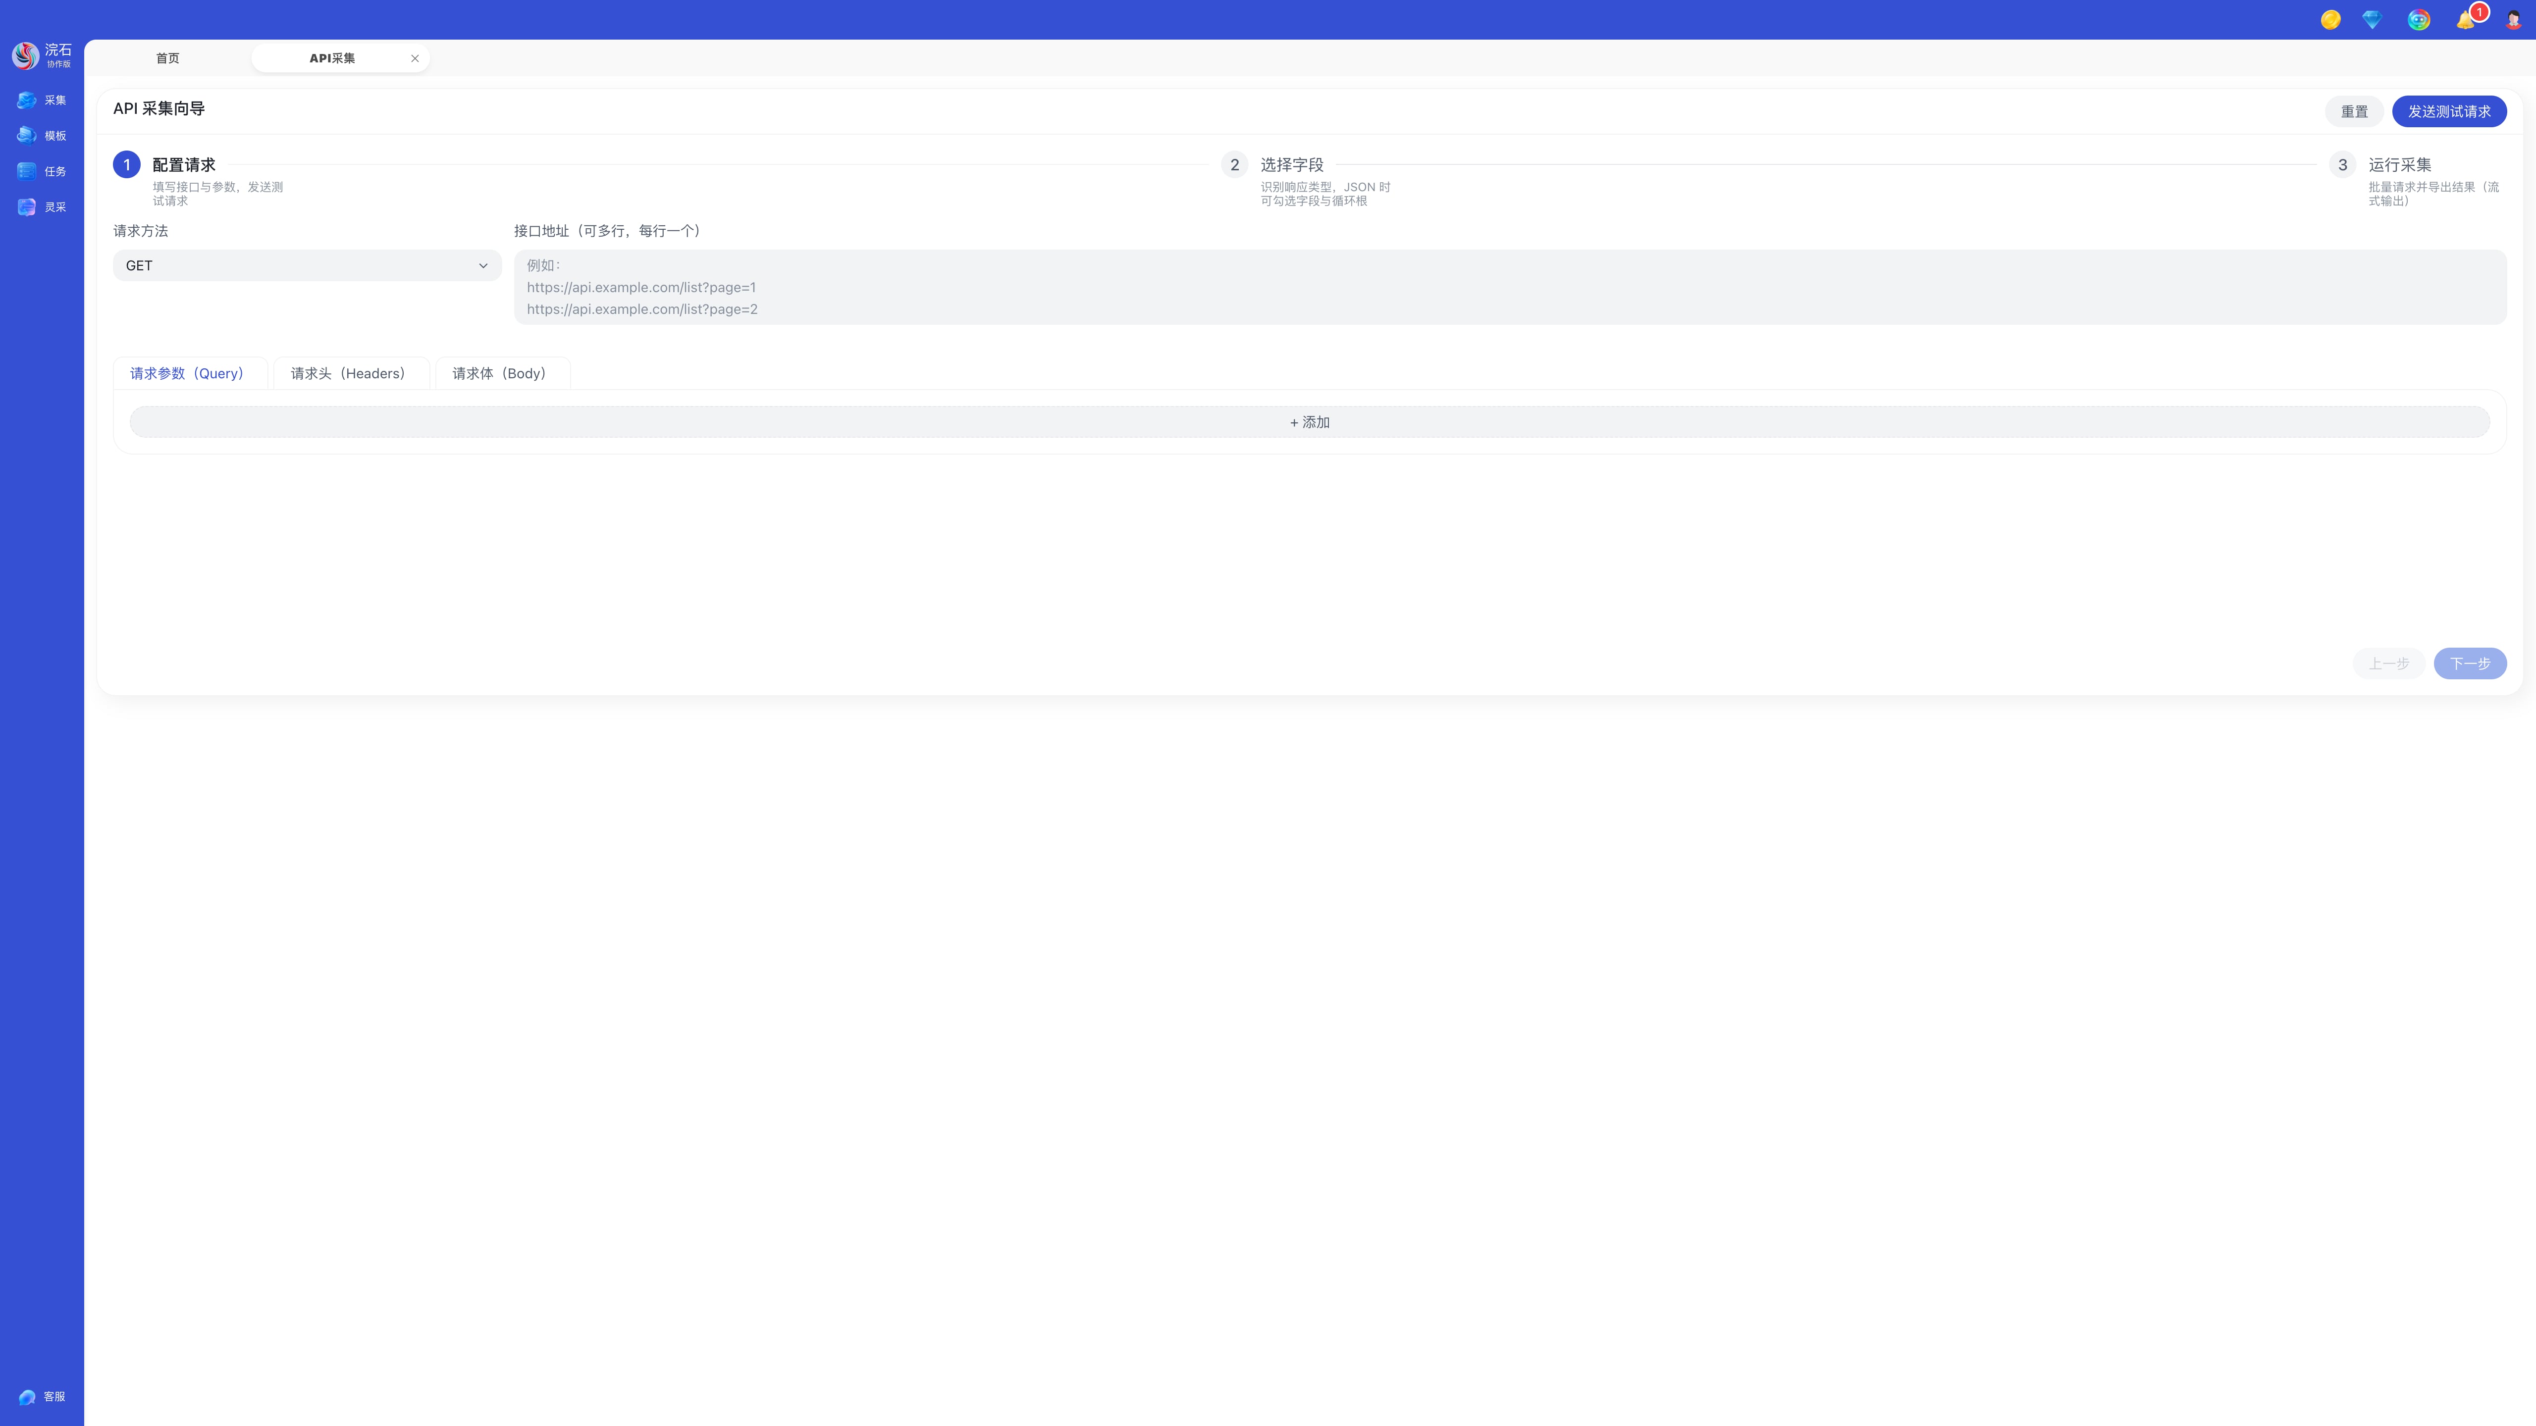
Task: Select the 首页 tab
Action: click(167, 58)
